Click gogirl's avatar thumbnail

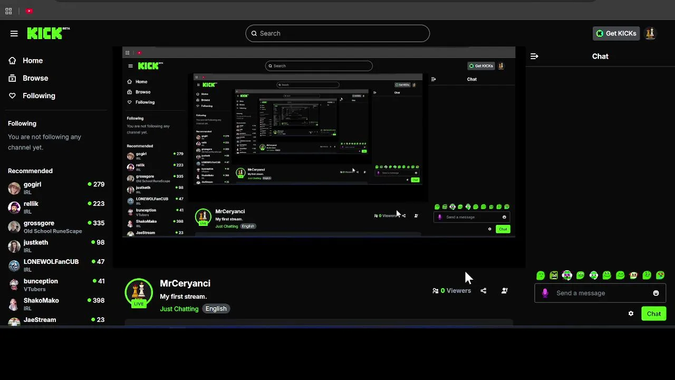pyautogui.click(x=14, y=188)
